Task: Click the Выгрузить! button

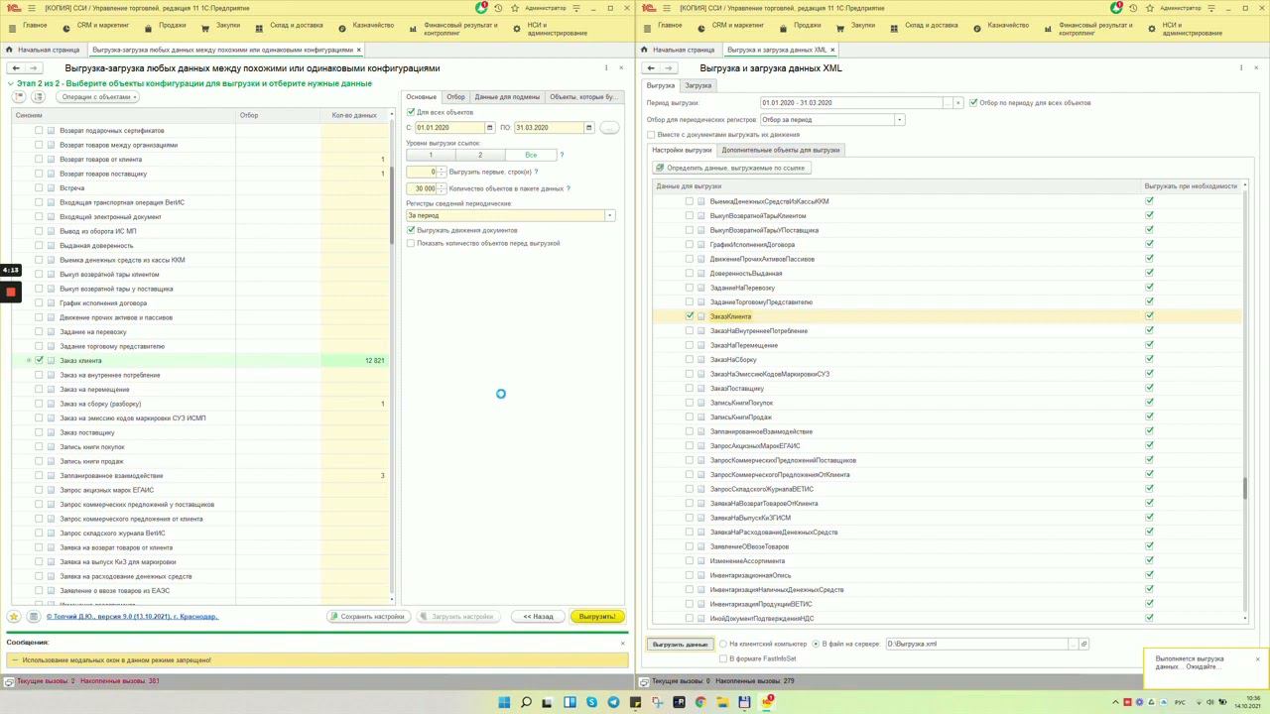Action: (x=597, y=617)
